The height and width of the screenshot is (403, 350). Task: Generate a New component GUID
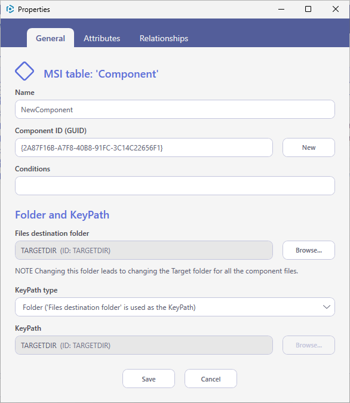coord(309,147)
